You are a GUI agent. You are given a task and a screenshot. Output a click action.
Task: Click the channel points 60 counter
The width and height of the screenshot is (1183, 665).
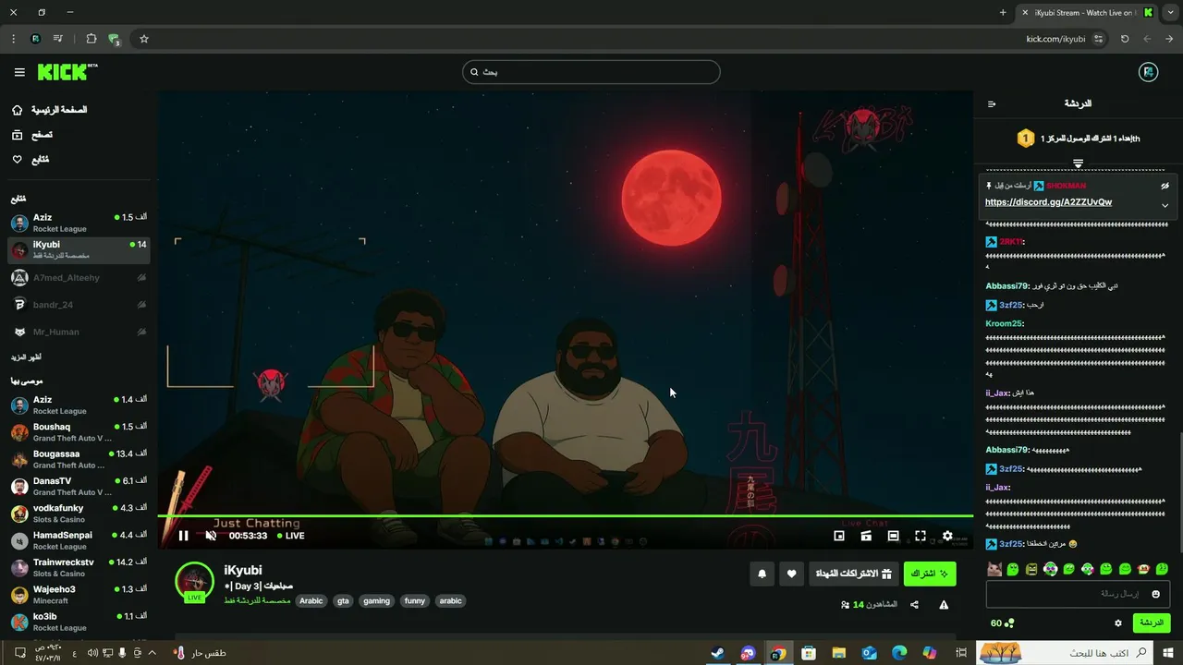click(x=1002, y=623)
